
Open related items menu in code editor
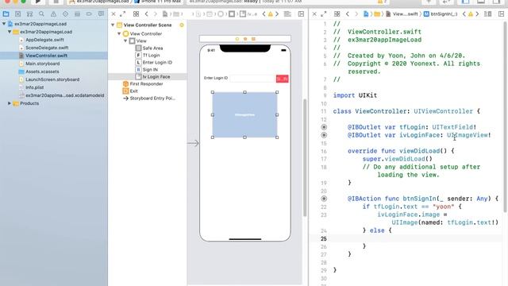pyautogui.click(x=337, y=14)
